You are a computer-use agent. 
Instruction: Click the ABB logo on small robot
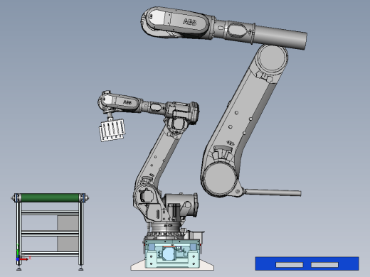click(127, 102)
